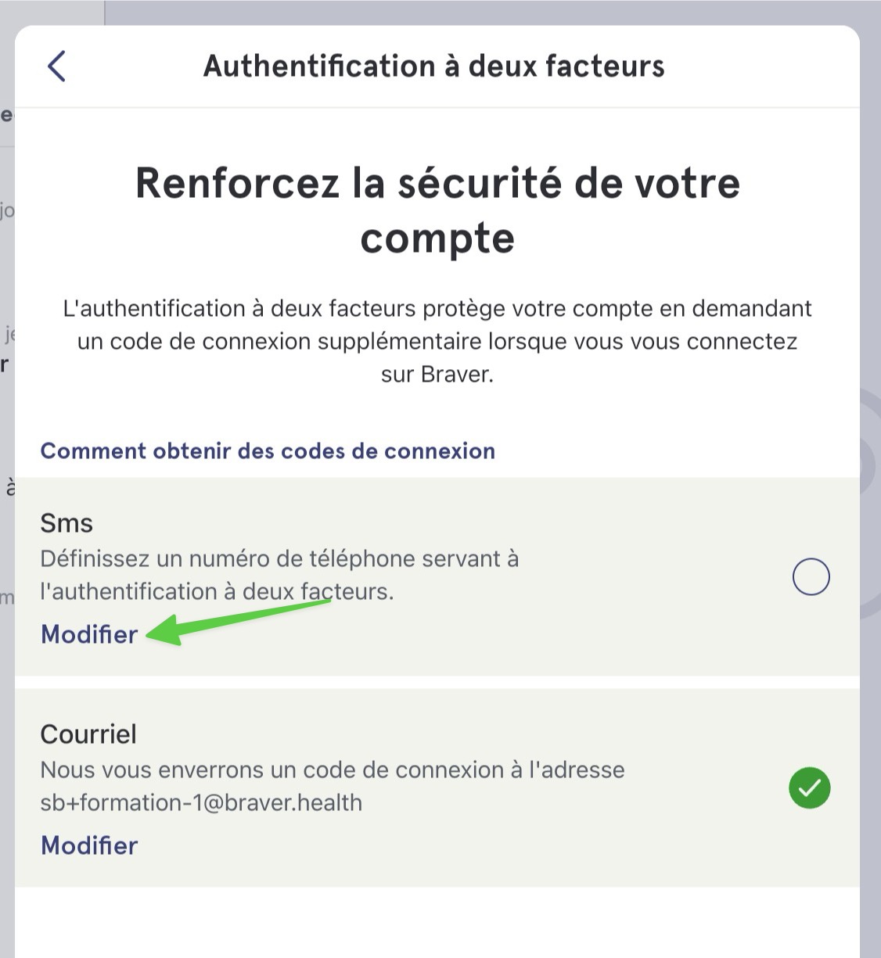881x958 pixels.
Task: Dismiss modal via dimmed left background
Action: coord(6,469)
